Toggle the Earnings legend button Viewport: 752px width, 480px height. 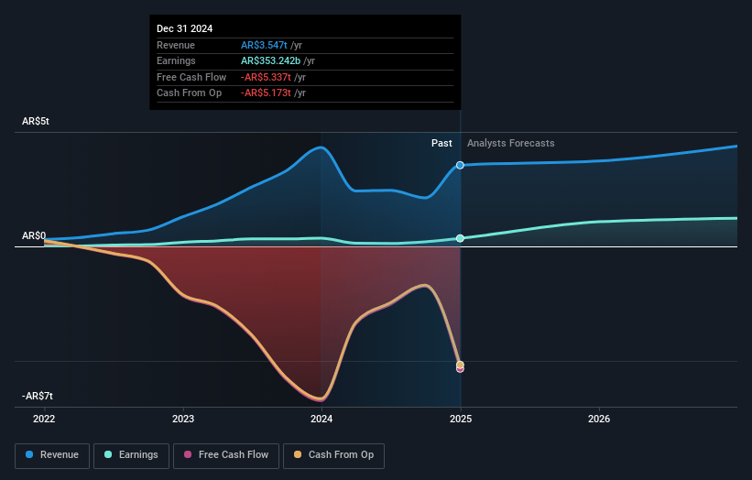tap(131, 455)
